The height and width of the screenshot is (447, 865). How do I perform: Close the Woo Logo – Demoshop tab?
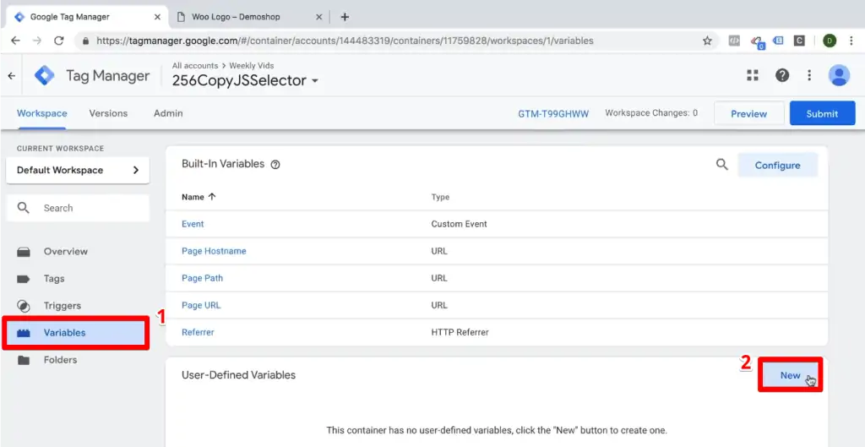318,17
